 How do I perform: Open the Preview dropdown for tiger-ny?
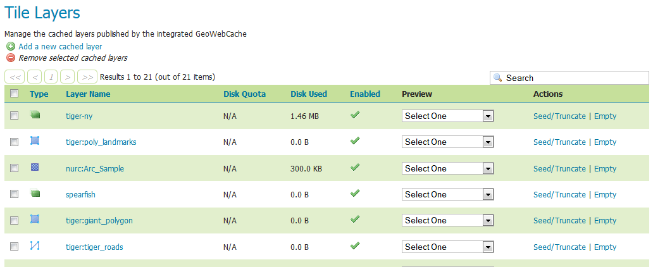447,116
